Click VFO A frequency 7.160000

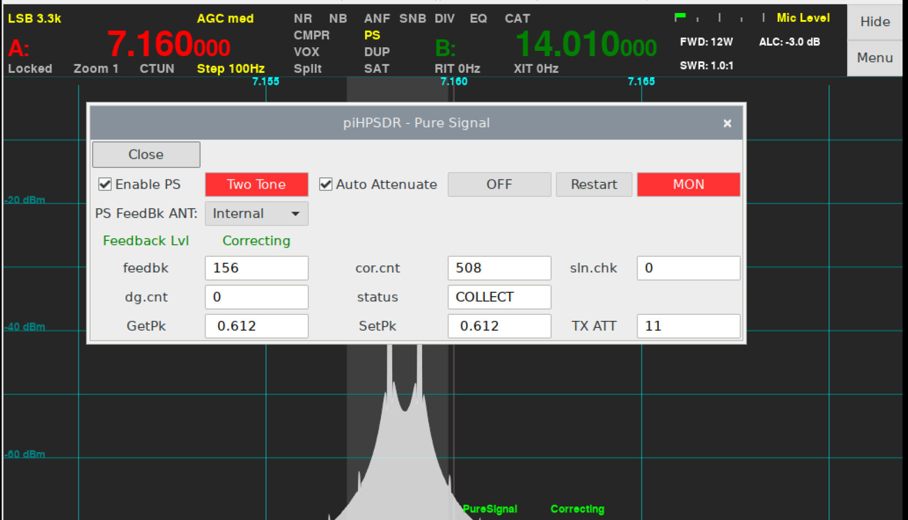(169, 44)
